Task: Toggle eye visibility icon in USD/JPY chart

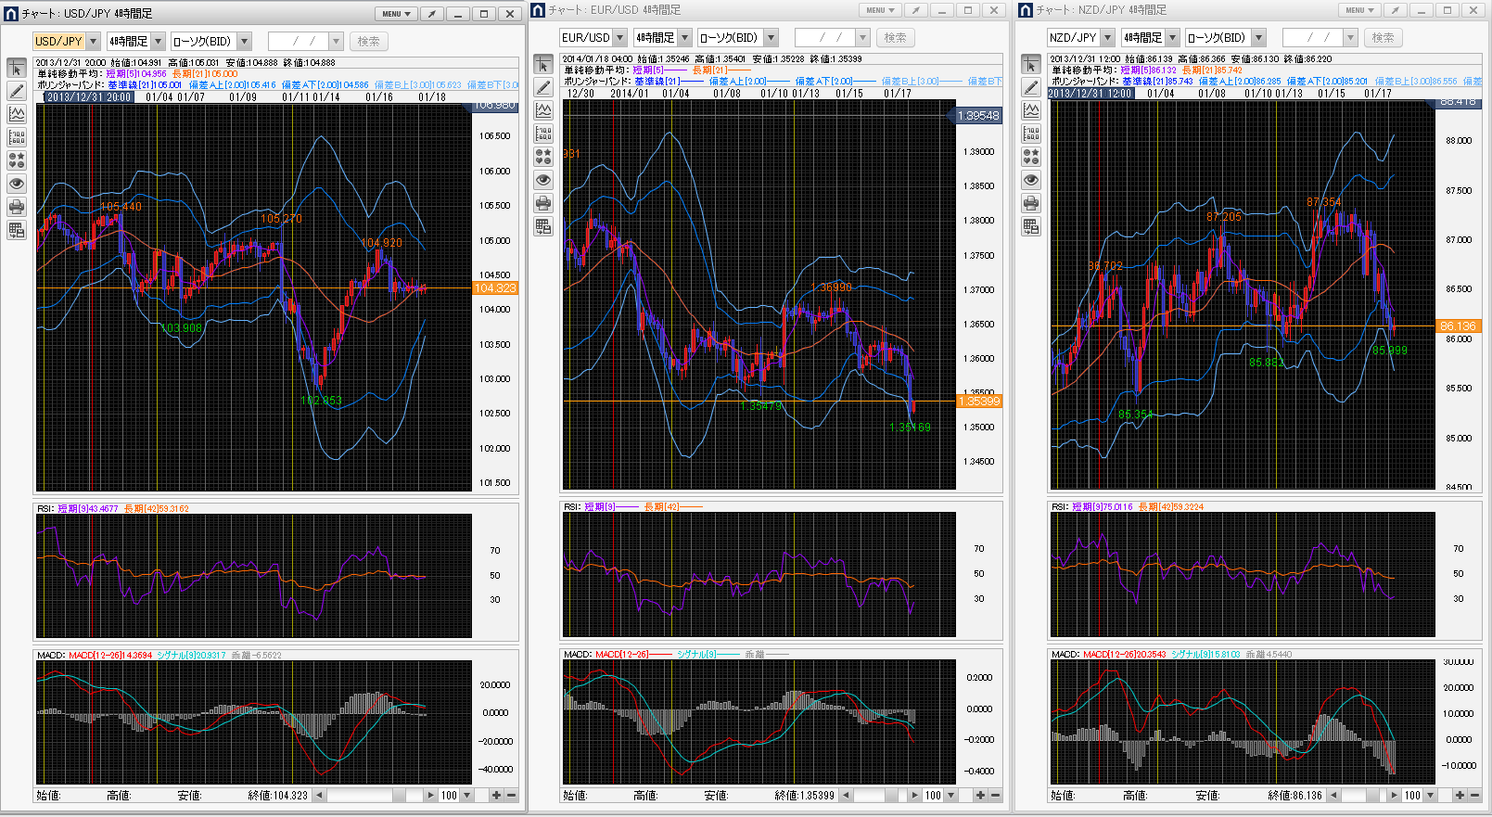Action: tap(17, 184)
